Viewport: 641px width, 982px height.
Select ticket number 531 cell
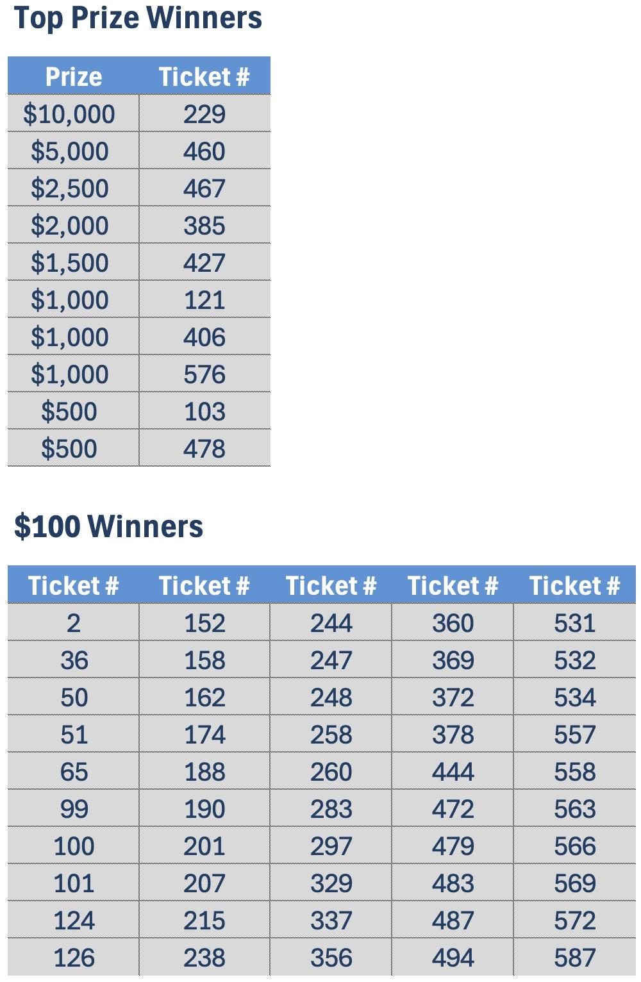575,623
